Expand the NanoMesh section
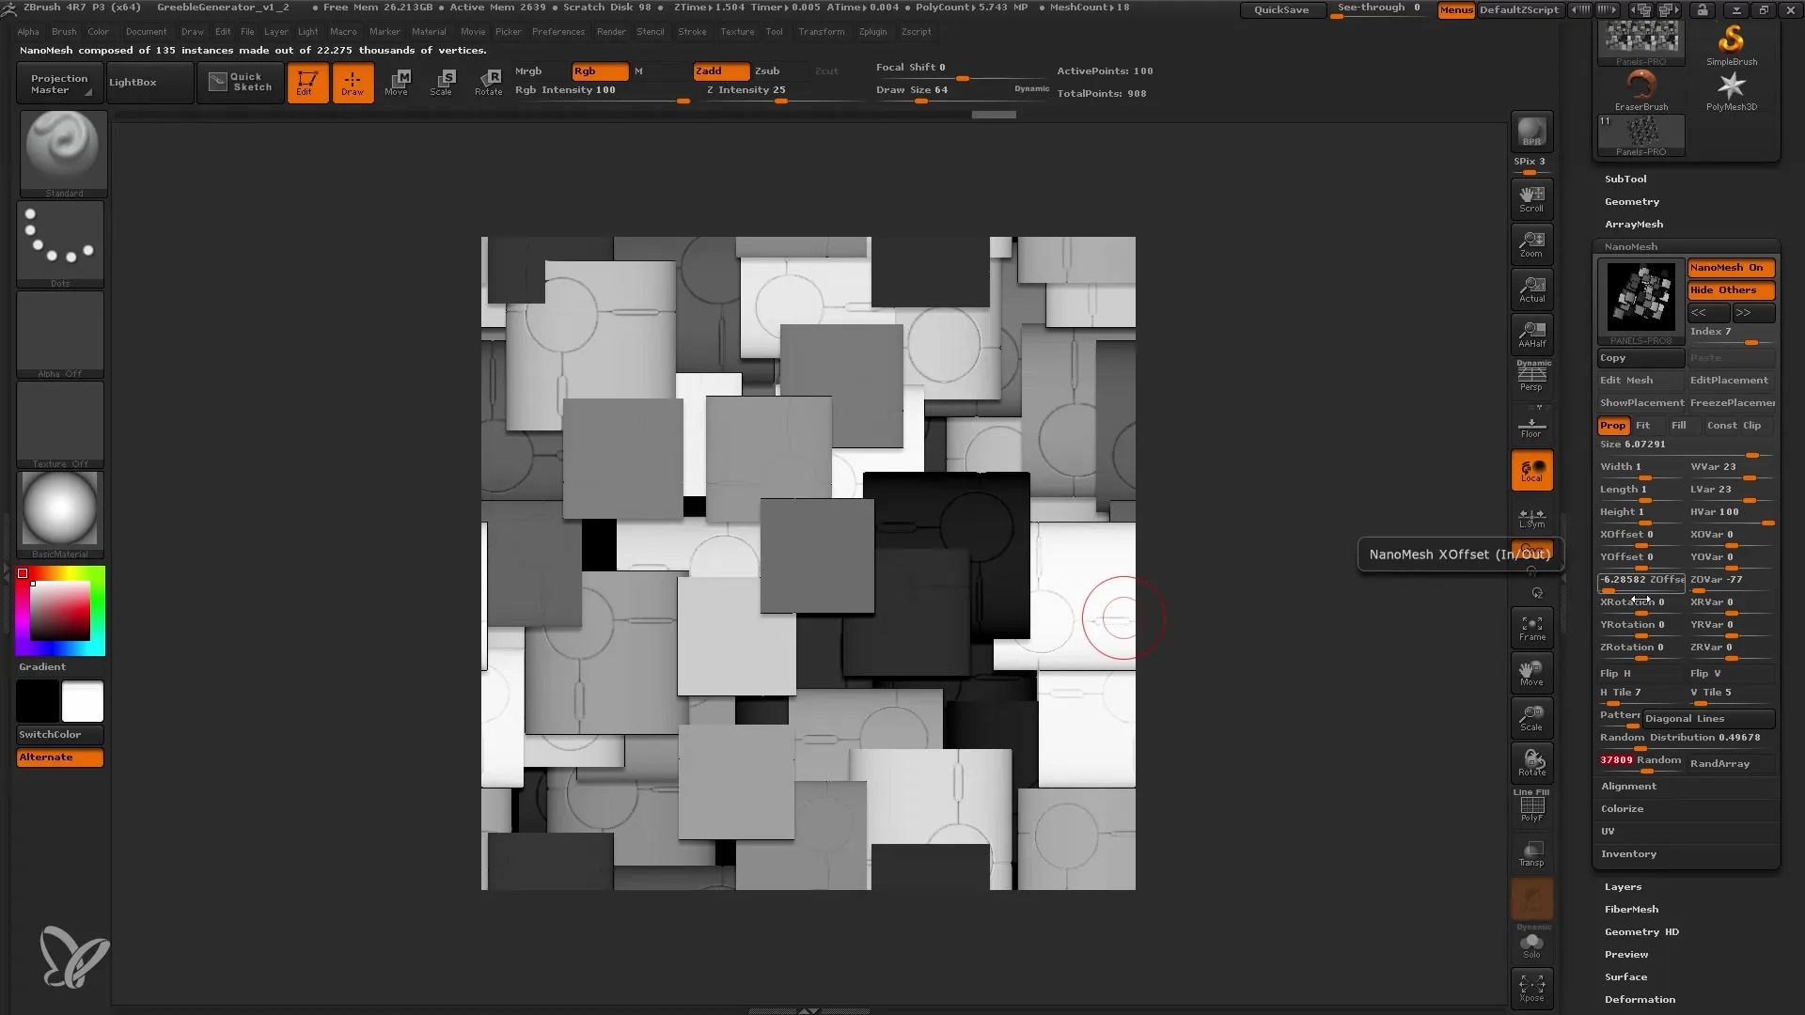This screenshot has width=1805, height=1015. [1631, 245]
